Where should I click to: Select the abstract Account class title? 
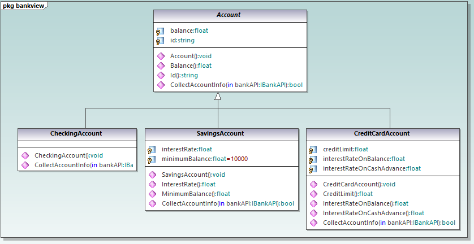pos(229,15)
